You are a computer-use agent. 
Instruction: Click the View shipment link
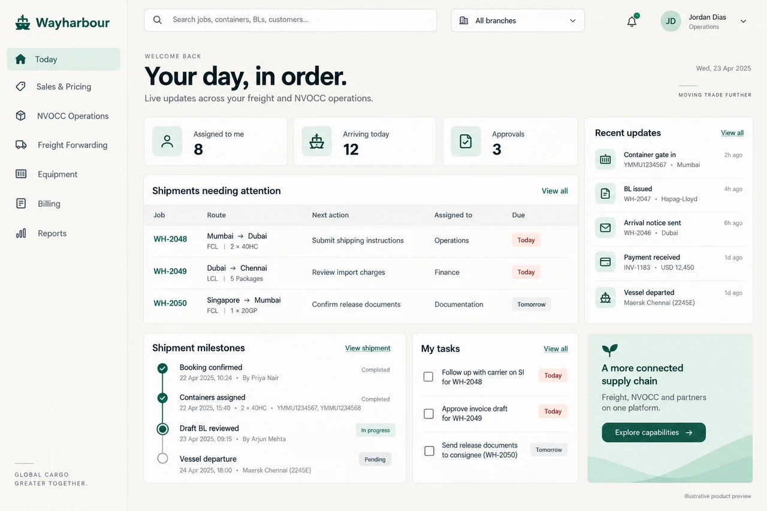coord(368,348)
